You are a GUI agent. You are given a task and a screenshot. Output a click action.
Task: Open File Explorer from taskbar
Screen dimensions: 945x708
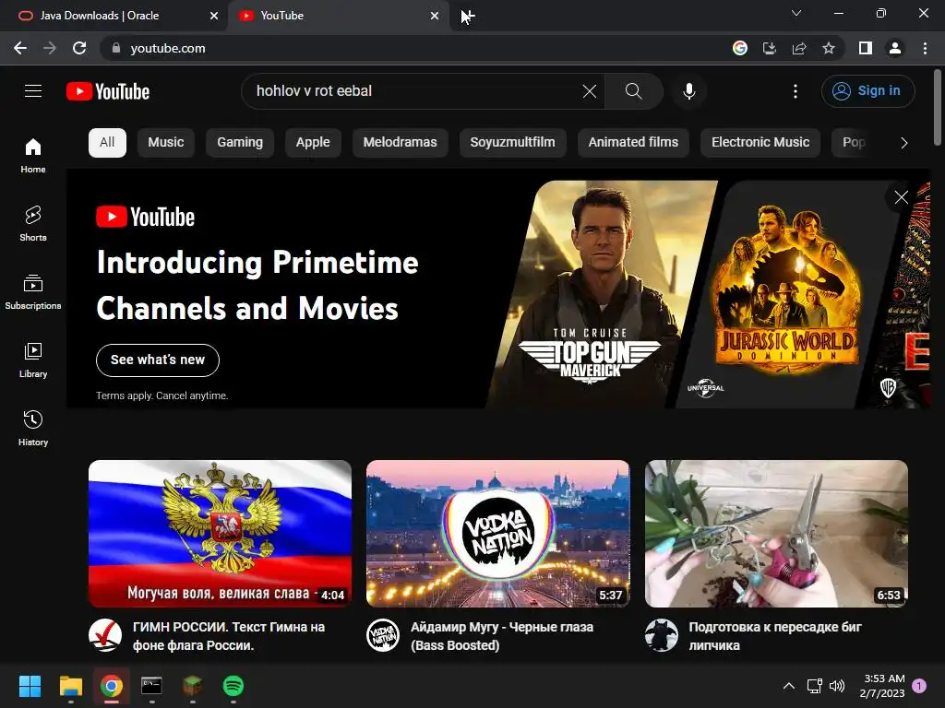click(70, 686)
